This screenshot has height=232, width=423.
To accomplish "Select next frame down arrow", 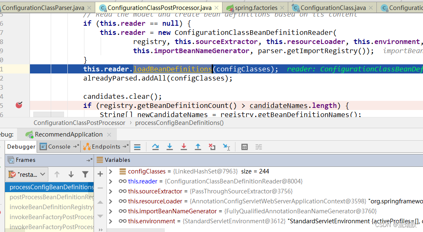I will (71, 174).
